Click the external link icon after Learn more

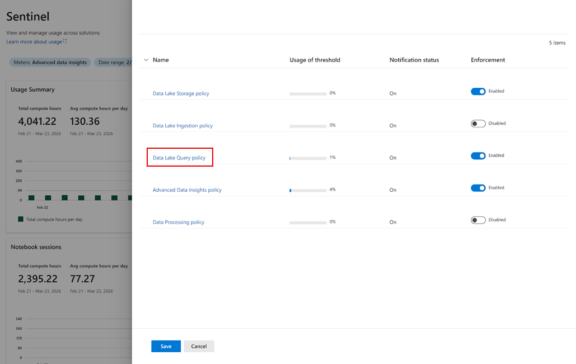[65, 41]
